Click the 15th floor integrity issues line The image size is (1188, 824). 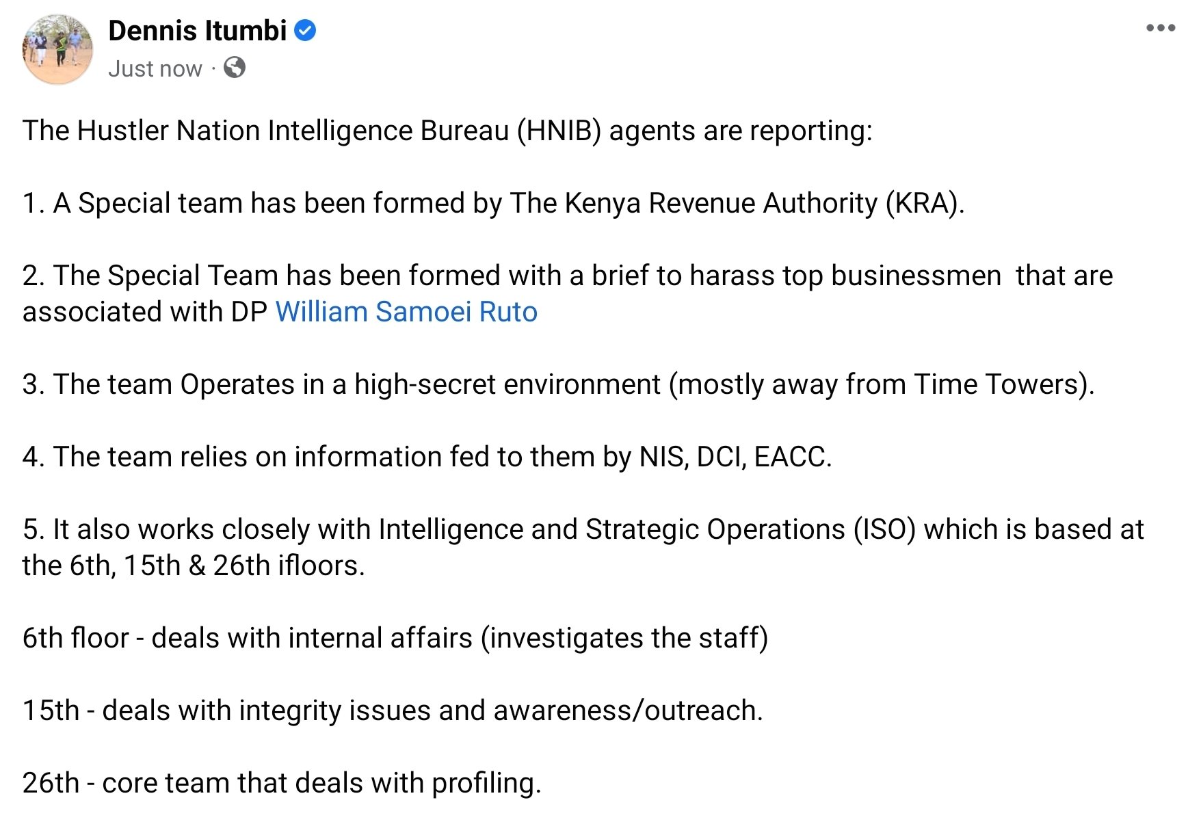pos(393,710)
